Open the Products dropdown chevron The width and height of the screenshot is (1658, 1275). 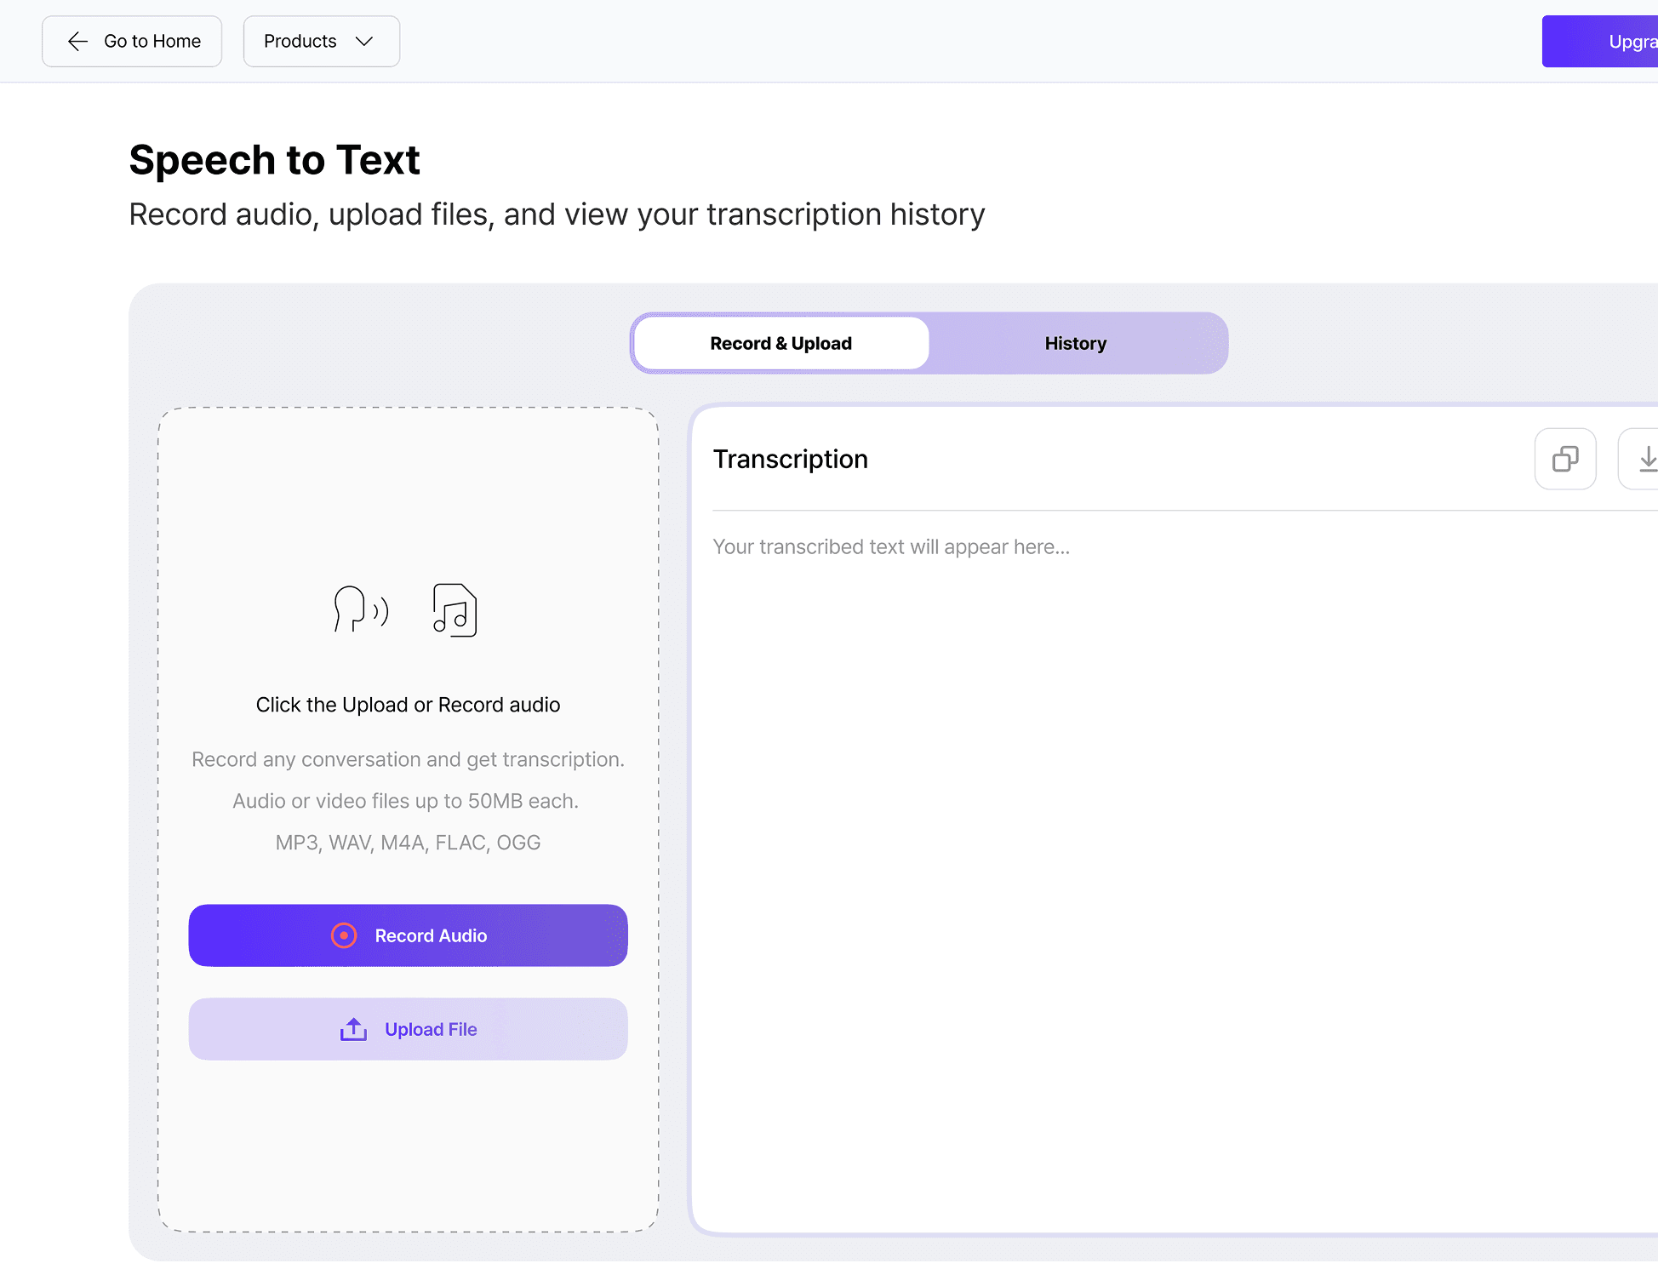(365, 41)
